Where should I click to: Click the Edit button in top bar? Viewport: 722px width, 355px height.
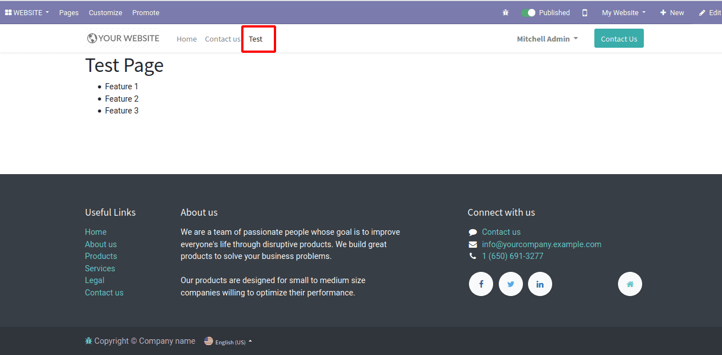(710, 12)
